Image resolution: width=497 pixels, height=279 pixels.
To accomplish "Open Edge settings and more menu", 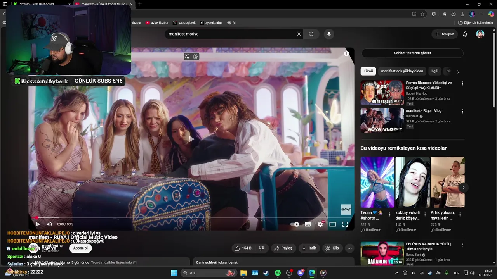I will click(x=481, y=14).
